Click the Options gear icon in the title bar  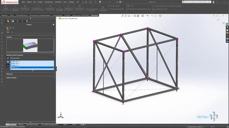(120, 2)
